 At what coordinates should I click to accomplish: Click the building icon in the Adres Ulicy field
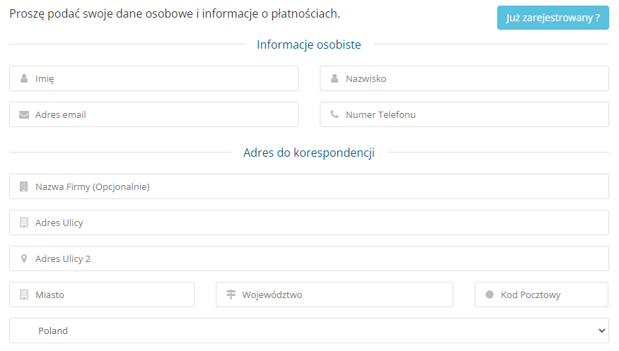click(24, 222)
